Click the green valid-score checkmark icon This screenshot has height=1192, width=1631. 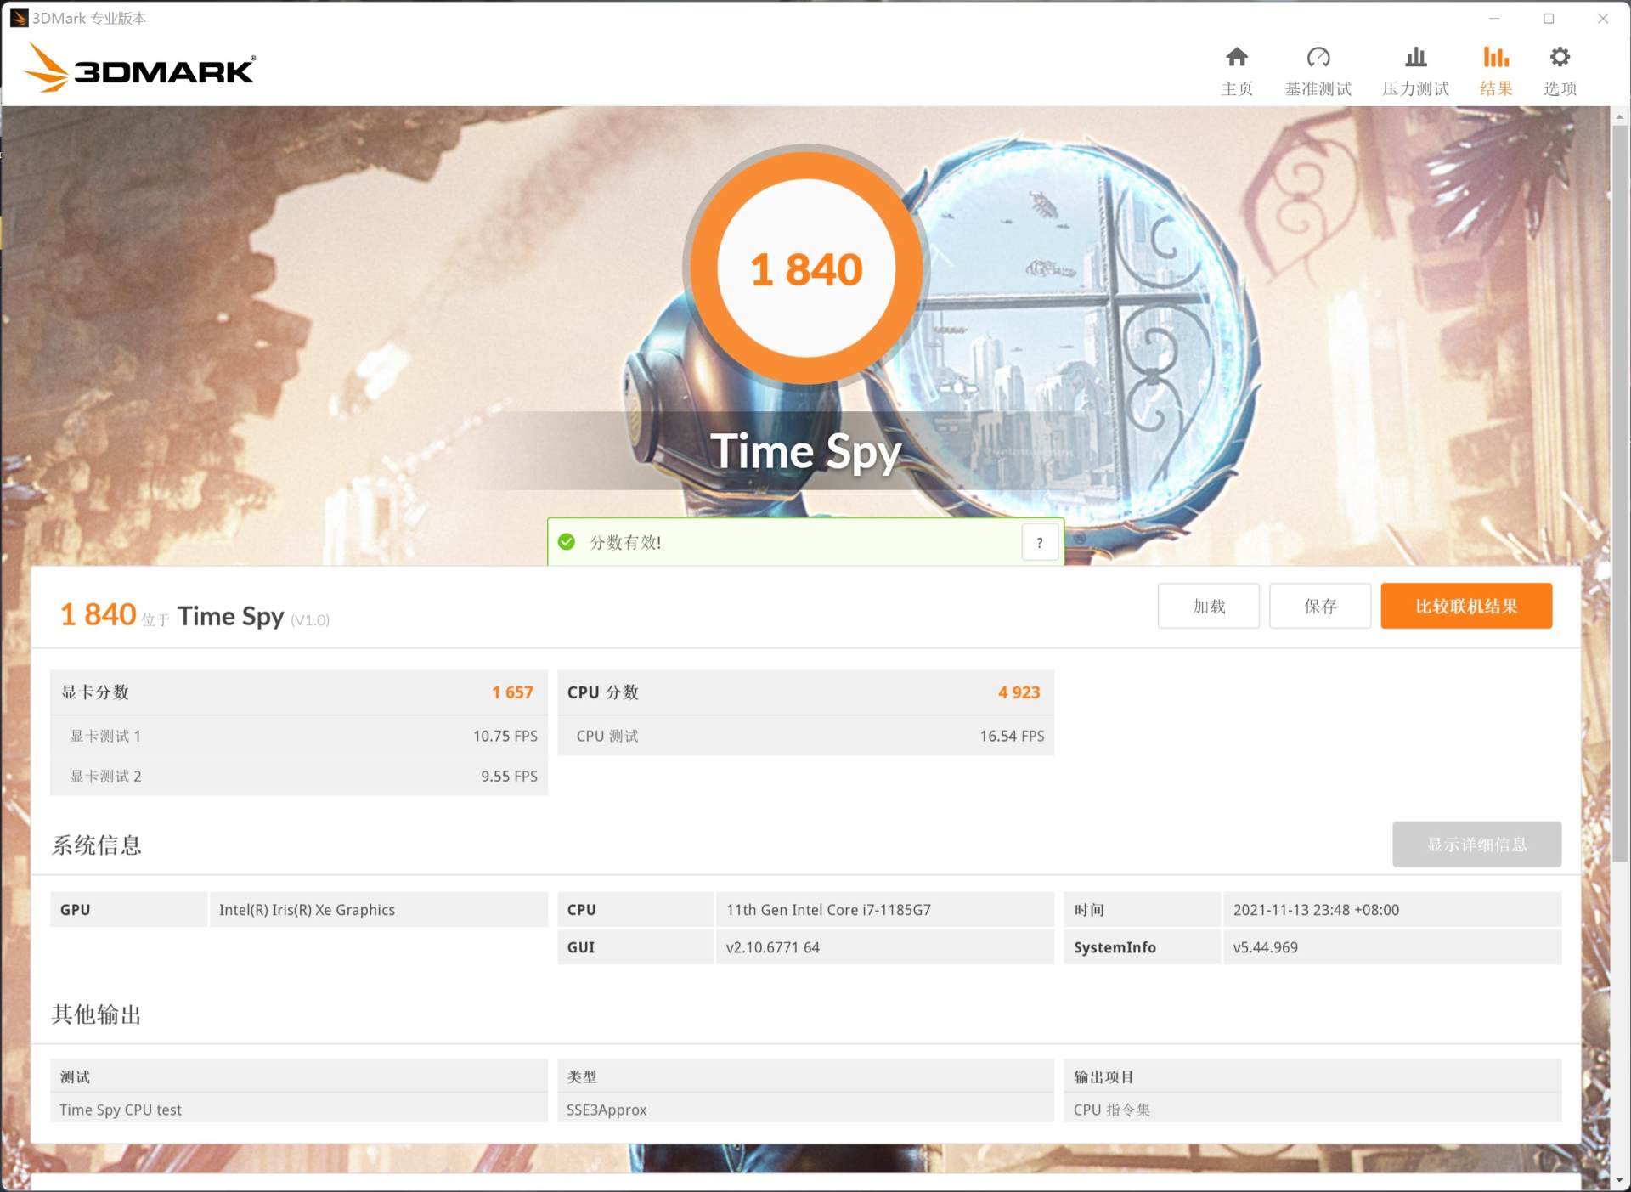coord(567,542)
